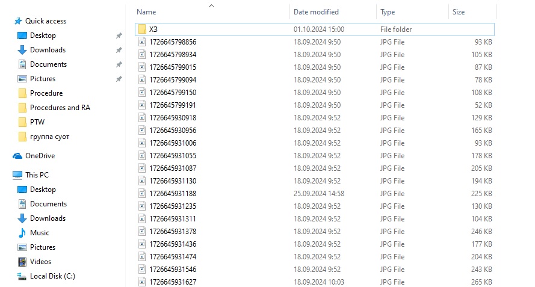Click the Pictures icon under Quick access
The height and width of the screenshot is (287, 535).
22,79
